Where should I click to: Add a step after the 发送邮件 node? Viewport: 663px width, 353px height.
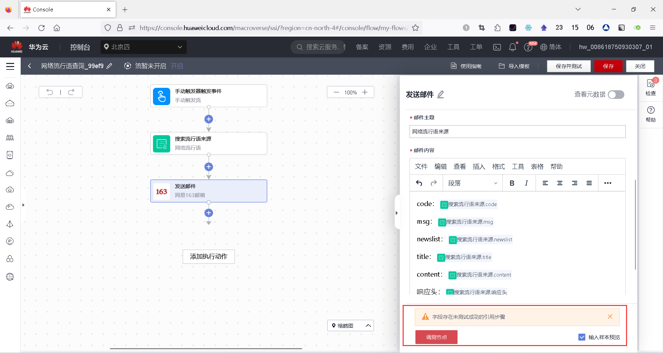209,213
